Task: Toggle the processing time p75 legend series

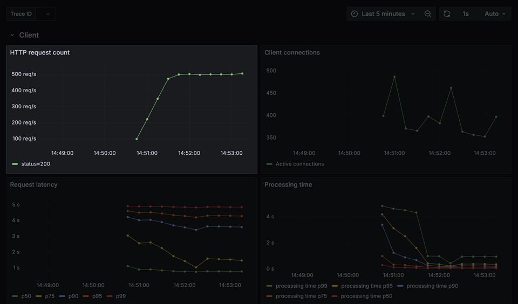Action: 301,296
